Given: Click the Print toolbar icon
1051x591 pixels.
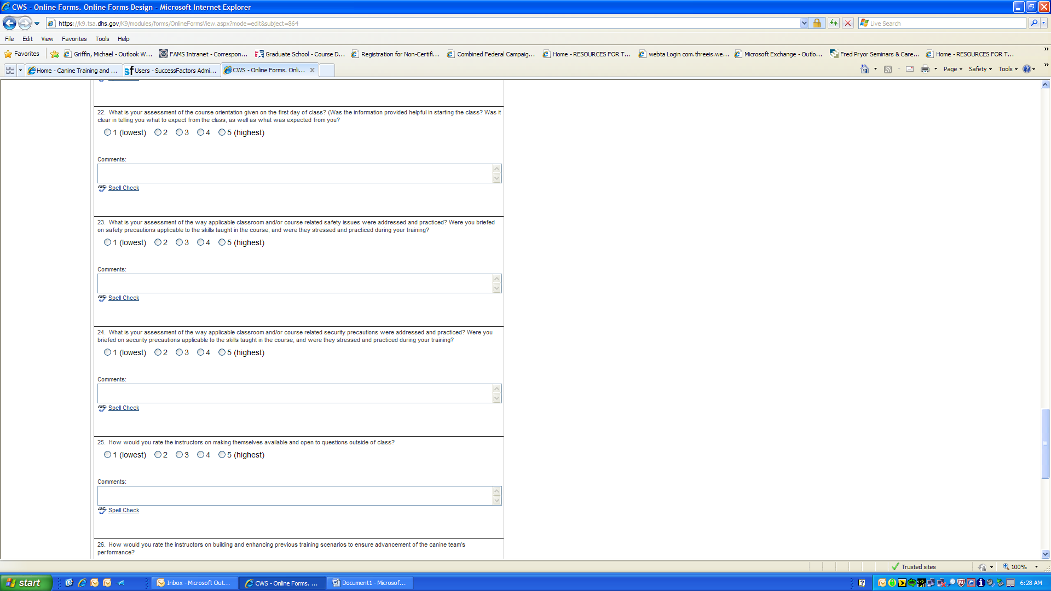Looking at the screenshot, I should [925, 69].
